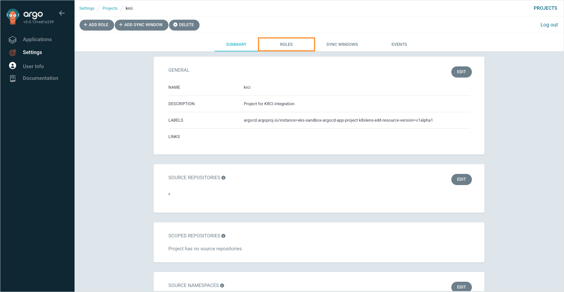The height and width of the screenshot is (292, 564).
Task: Click the ADD ROLE button
Action: (97, 25)
